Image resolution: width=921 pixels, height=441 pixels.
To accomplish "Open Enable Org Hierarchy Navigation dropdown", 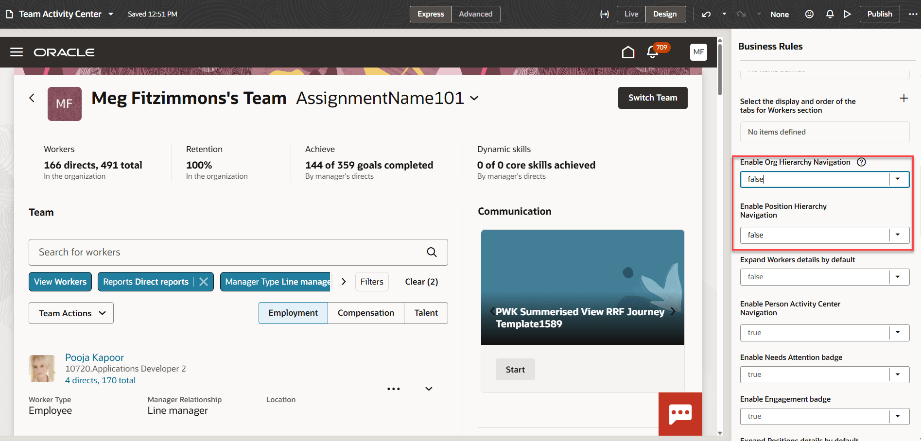I will click(x=898, y=179).
